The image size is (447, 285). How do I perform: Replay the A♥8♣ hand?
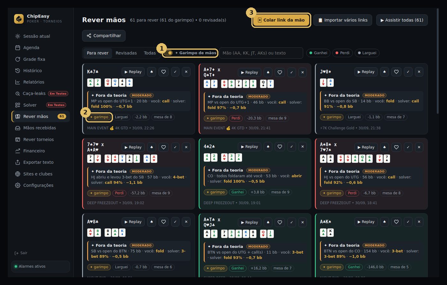[133, 222]
